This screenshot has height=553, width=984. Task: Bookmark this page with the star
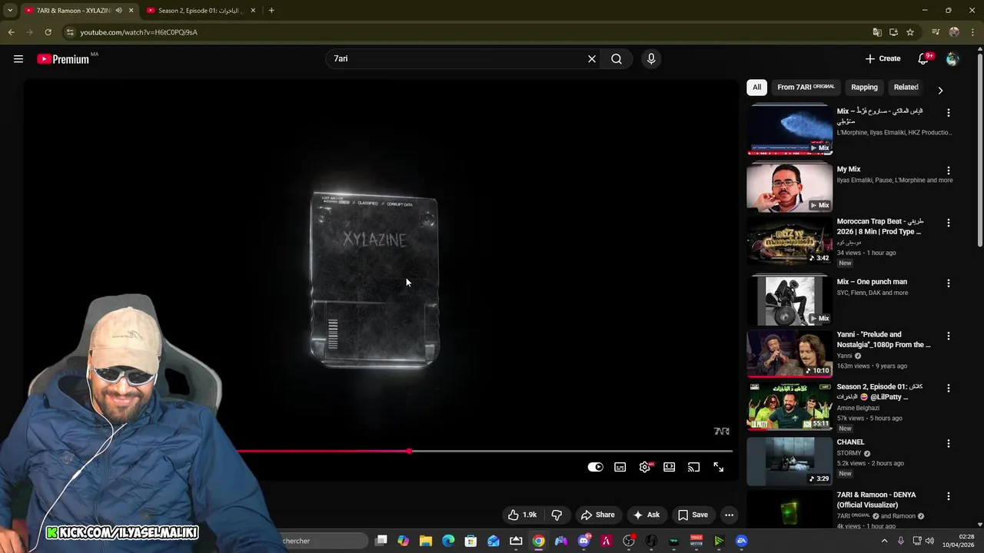910,32
